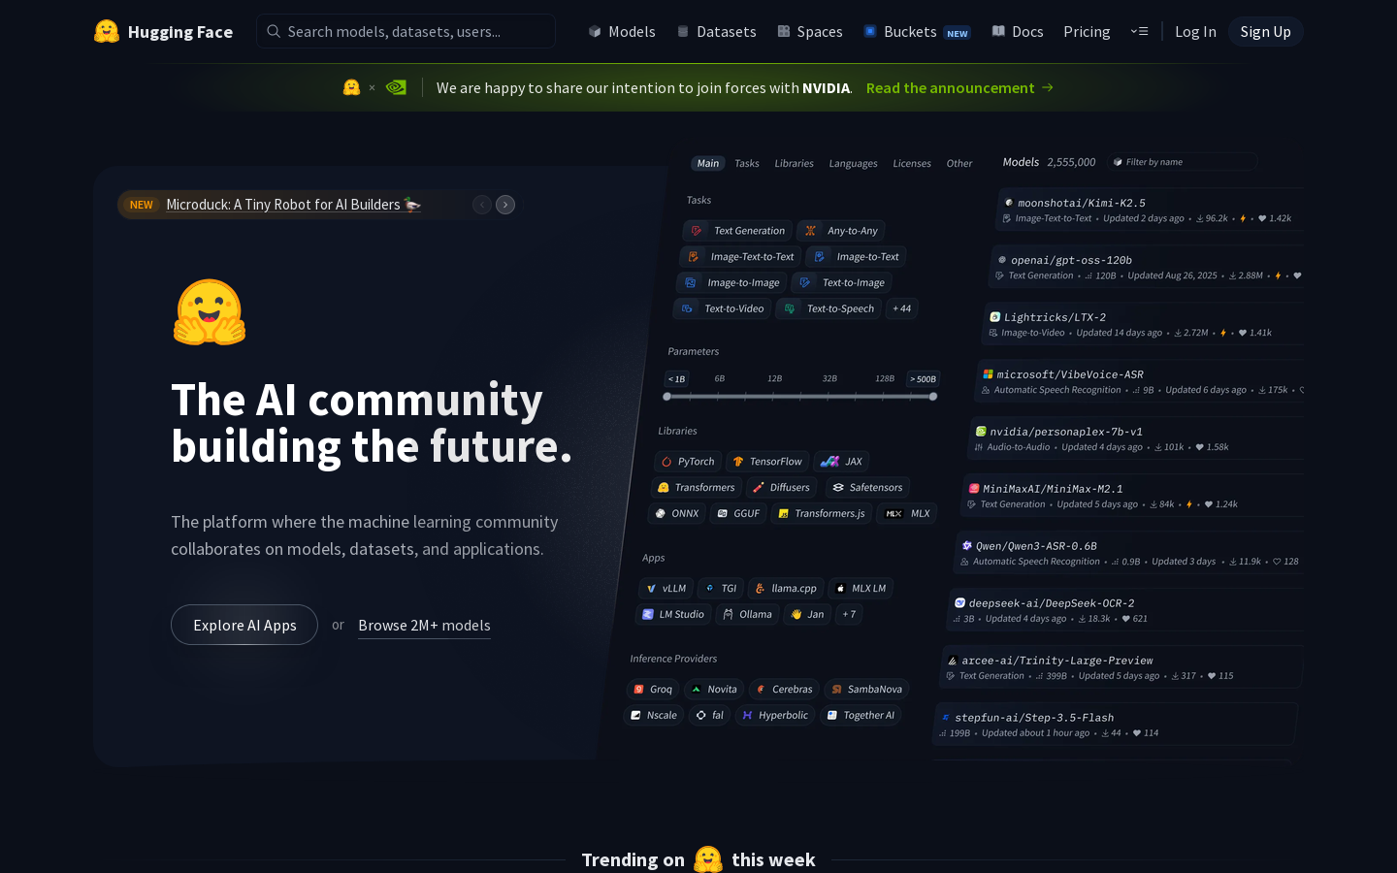Expand the +7 more apps chip

(x=849, y=614)
